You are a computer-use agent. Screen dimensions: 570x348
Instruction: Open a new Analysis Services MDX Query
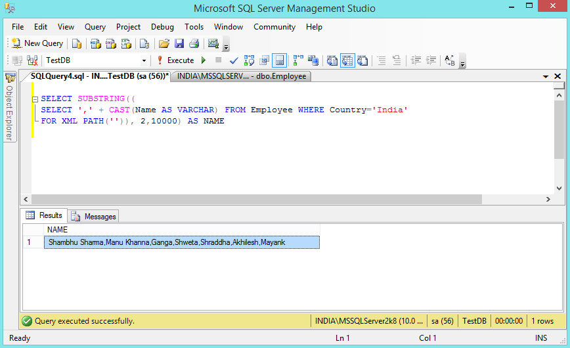click(x=95, y=43)
